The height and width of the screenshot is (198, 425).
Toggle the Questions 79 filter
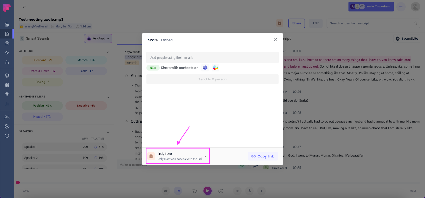(42, 60)
